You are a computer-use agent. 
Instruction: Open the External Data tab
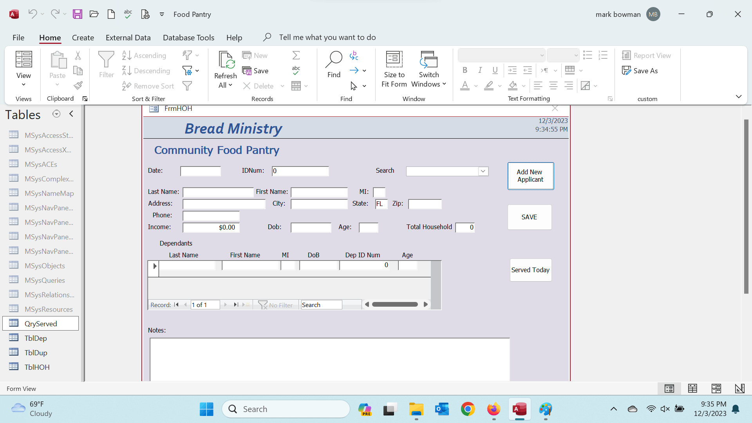[x=128, y=38]
